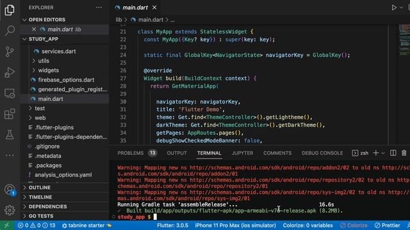Toggle the Prettier status bar item
Screen dimensions: 410x230
tap(387, 226)
